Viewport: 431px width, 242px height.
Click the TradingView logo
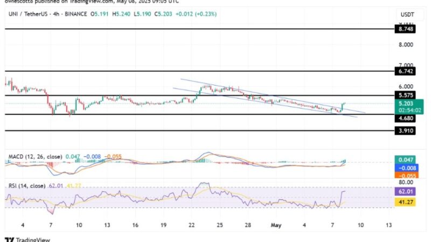click(27, 239)
